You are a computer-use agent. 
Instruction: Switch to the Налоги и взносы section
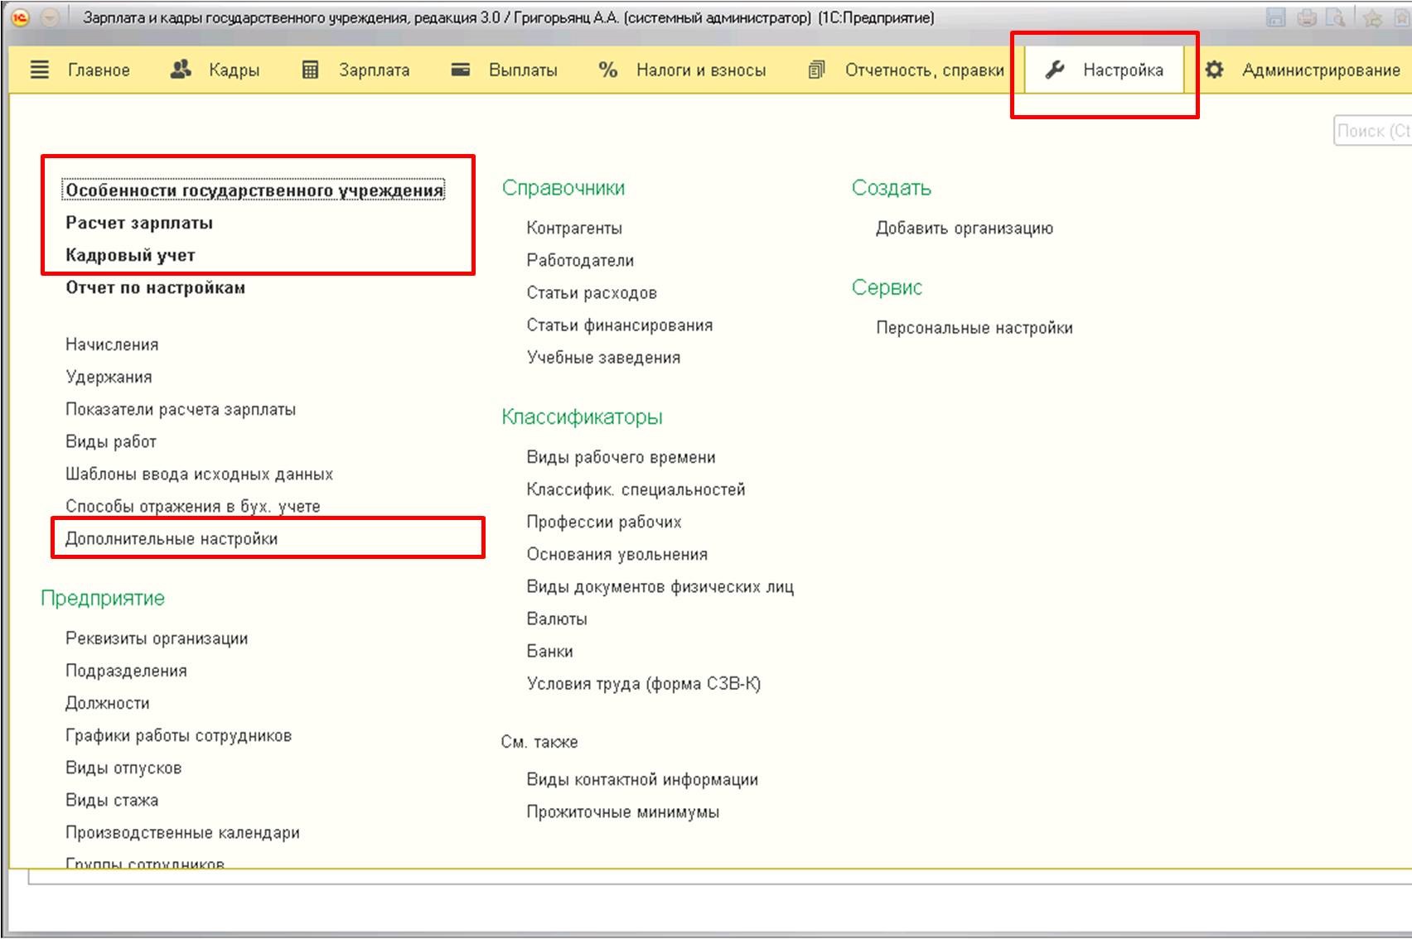point(682,70)
